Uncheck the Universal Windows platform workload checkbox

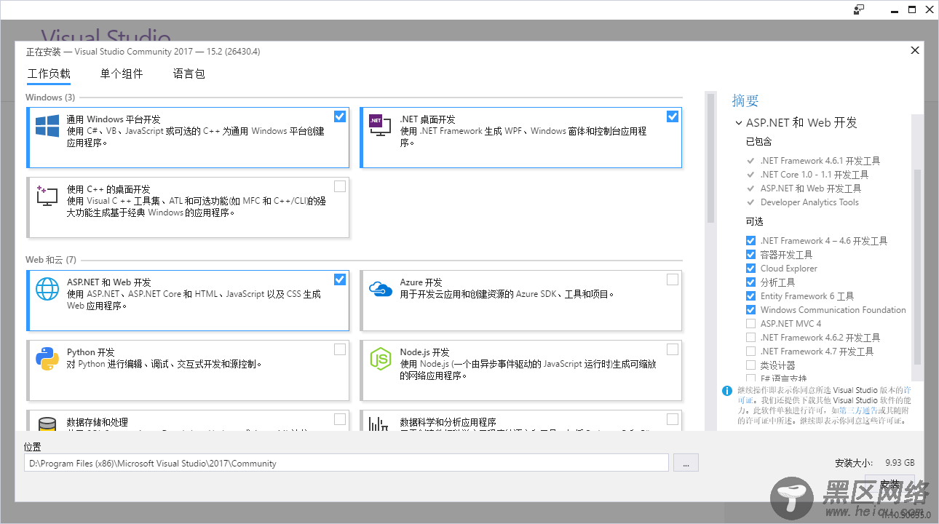point(340,116)
